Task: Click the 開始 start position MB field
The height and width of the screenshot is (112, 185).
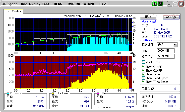Action: (x=166, y=51)
